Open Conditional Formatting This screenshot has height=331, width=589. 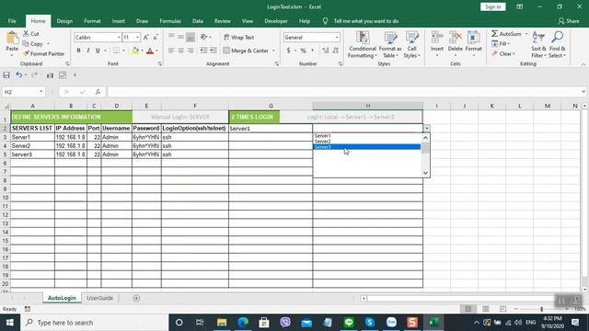(x=362, y=45)
